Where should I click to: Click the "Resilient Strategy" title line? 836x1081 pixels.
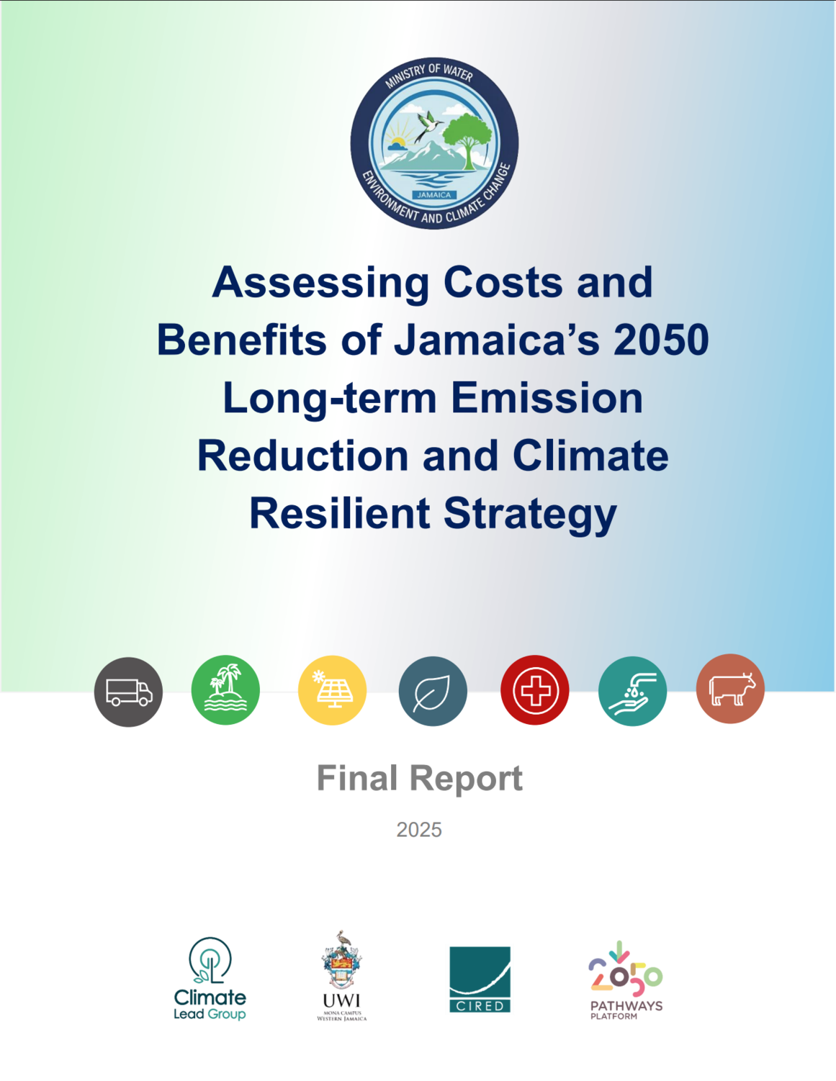(x=433, y=513)
